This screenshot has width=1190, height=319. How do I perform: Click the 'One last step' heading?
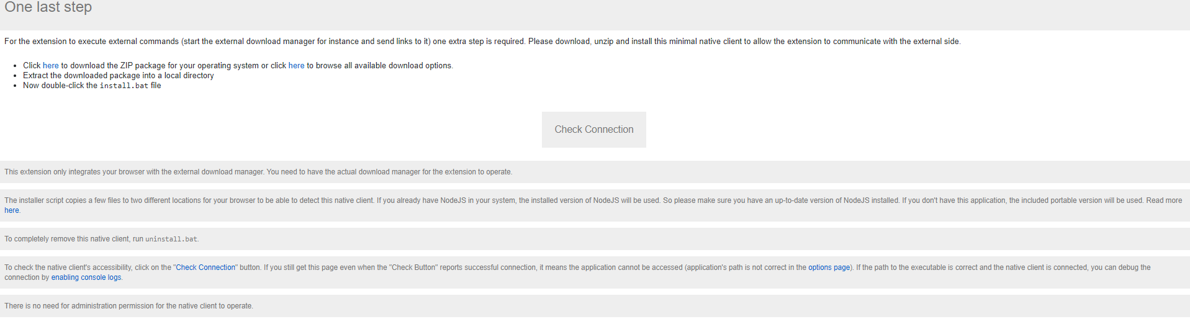48,7
